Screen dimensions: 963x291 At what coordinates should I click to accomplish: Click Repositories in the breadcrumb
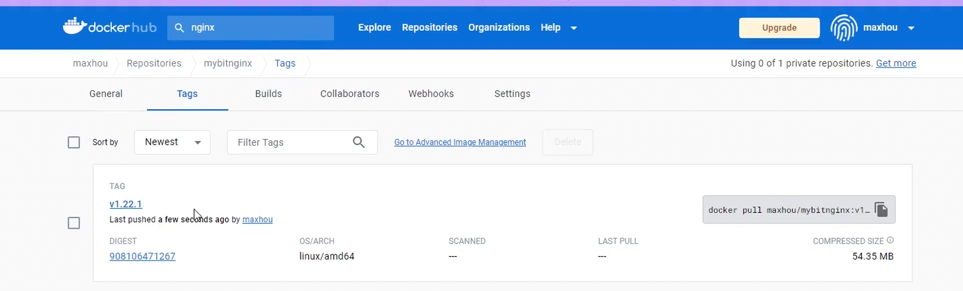[154, 63]
